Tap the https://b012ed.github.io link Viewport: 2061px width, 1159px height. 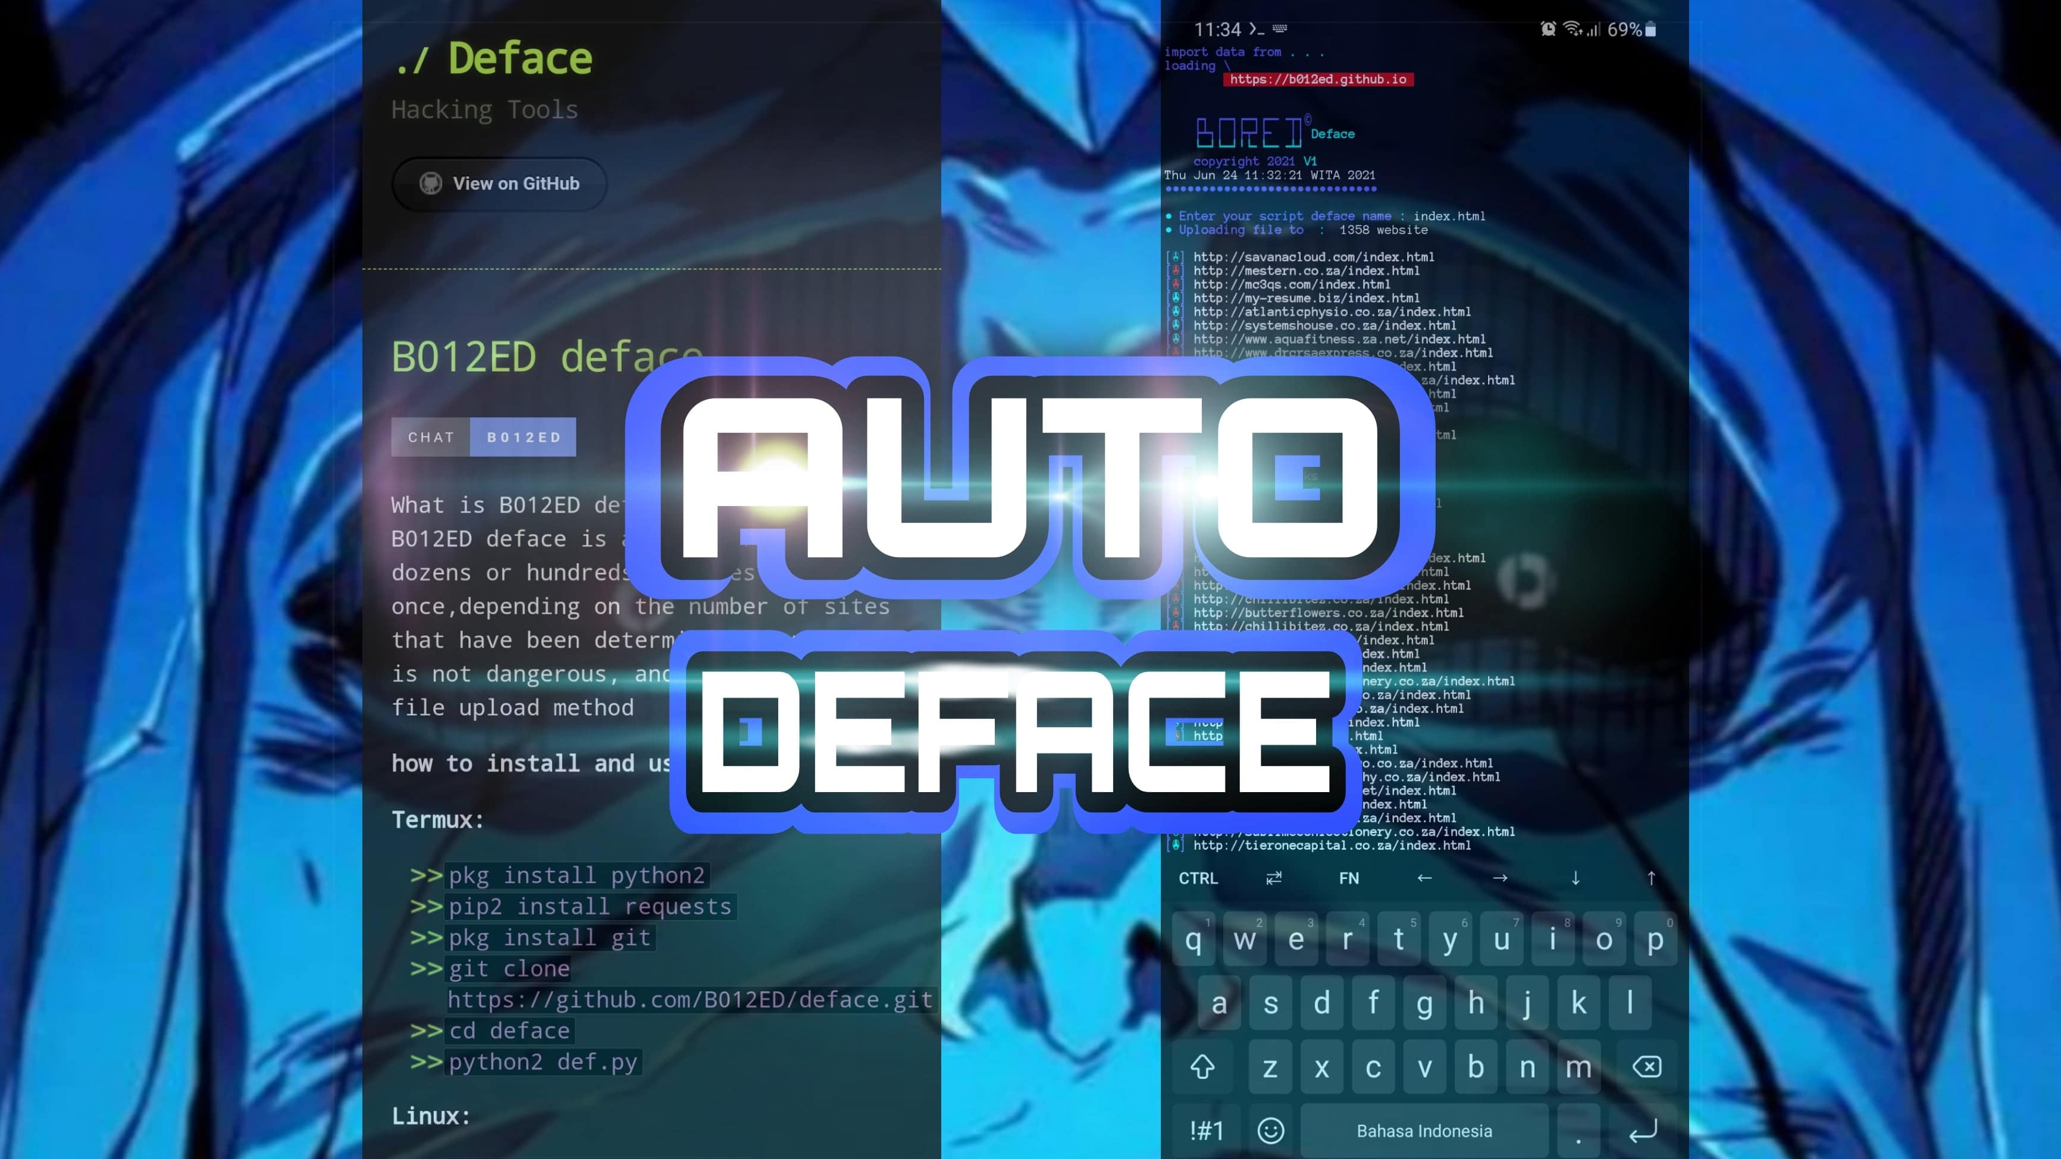(x=1317, y=79)
